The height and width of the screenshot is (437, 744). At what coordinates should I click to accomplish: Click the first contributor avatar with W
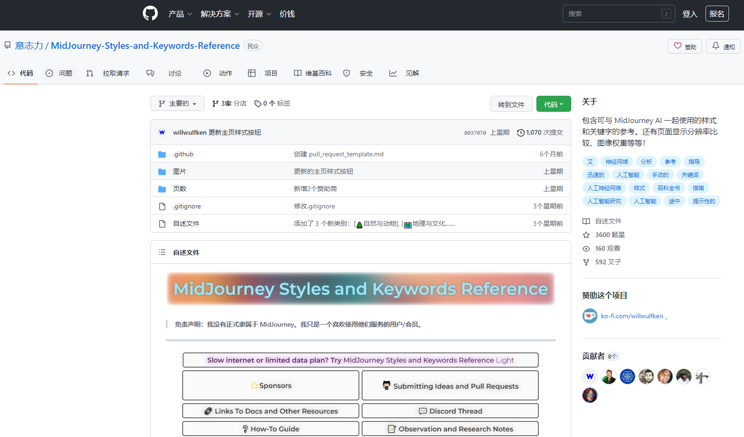click(x=589, y=376)
